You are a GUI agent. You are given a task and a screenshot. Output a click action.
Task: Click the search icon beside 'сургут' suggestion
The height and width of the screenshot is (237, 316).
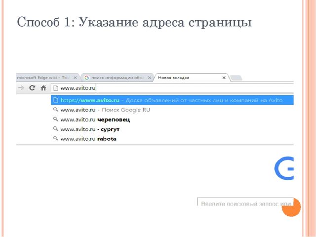tap(56, 129)
